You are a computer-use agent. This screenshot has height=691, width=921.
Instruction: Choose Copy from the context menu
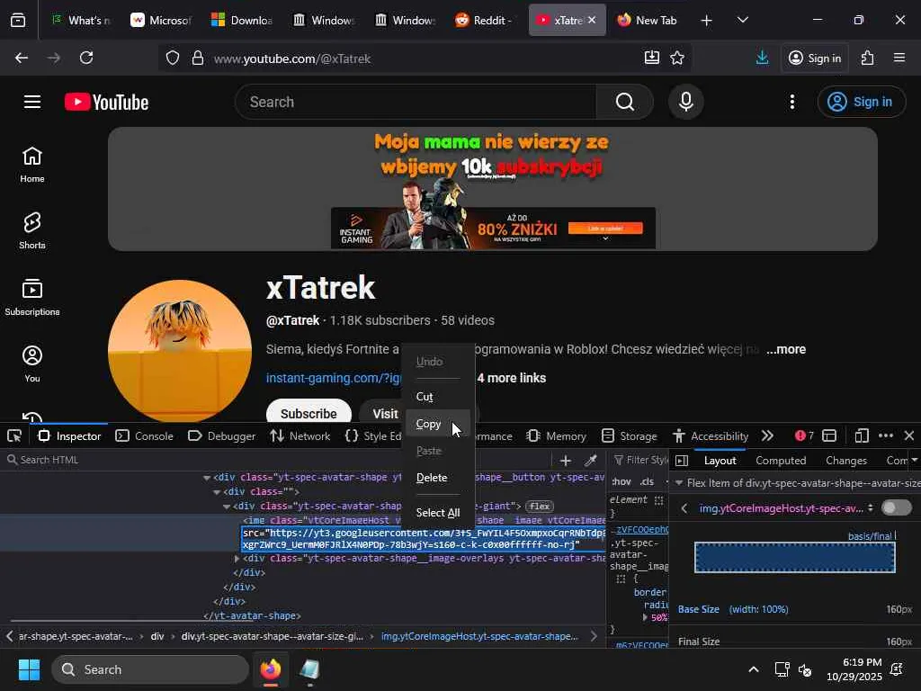pyautogui.click(x=438, y=424)
